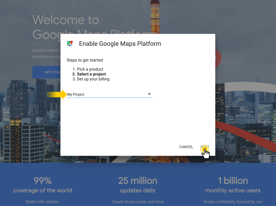Screen dimensions: 276x206
Task: Click the CANCEL button in the dialog
Action: (186, 147)
